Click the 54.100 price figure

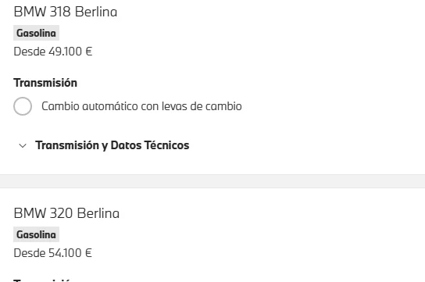pos(65,253)
